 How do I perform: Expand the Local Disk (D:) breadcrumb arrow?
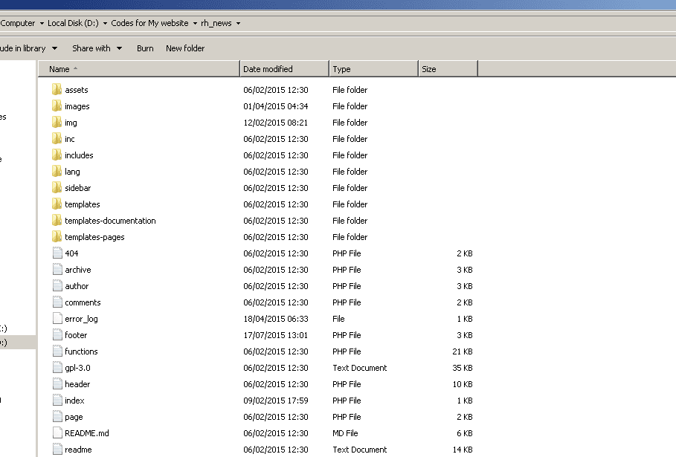click(104, 24)
